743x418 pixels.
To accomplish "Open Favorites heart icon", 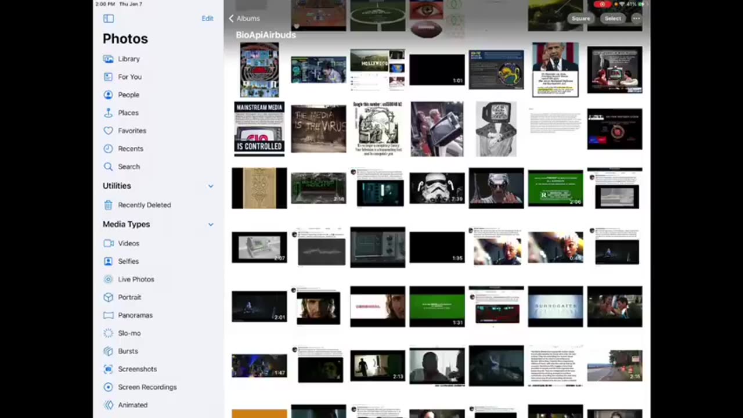I will pos(108,131).
